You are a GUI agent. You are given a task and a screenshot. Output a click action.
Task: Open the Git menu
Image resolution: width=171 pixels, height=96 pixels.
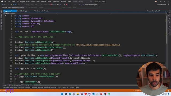point(18,2)
